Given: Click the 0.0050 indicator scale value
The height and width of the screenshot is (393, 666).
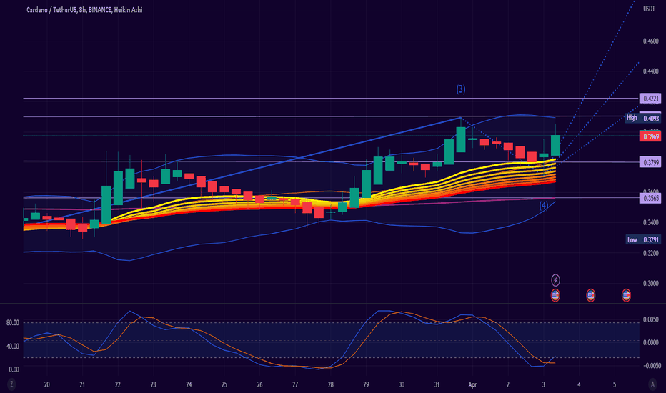Looking at the screenshot, I should (651, 319).
